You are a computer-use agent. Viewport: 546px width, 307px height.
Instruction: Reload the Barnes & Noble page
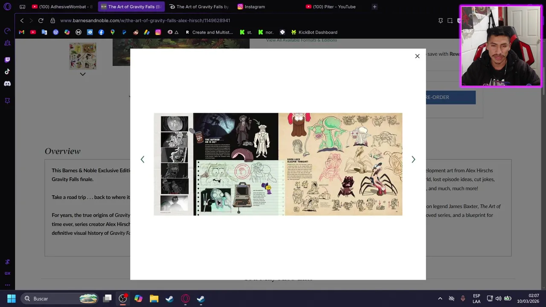point(41,20)
